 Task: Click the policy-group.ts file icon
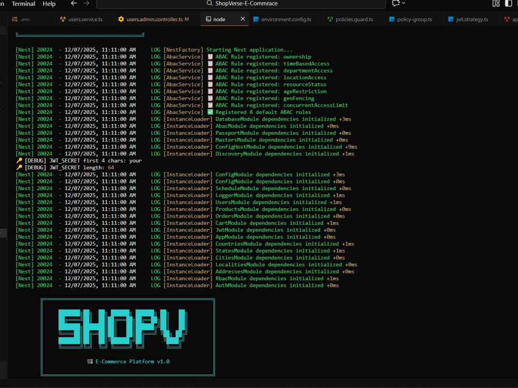(392, 19)
